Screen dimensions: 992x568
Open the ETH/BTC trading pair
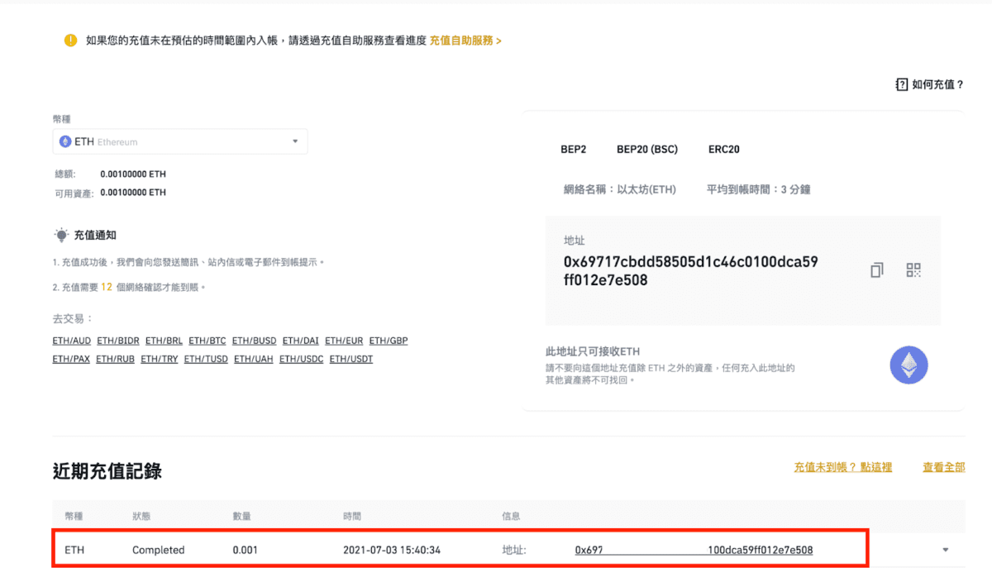[x=207, y=340]
